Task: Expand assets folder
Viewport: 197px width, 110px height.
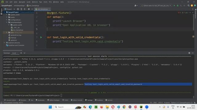Action: [x=7, y=17]
